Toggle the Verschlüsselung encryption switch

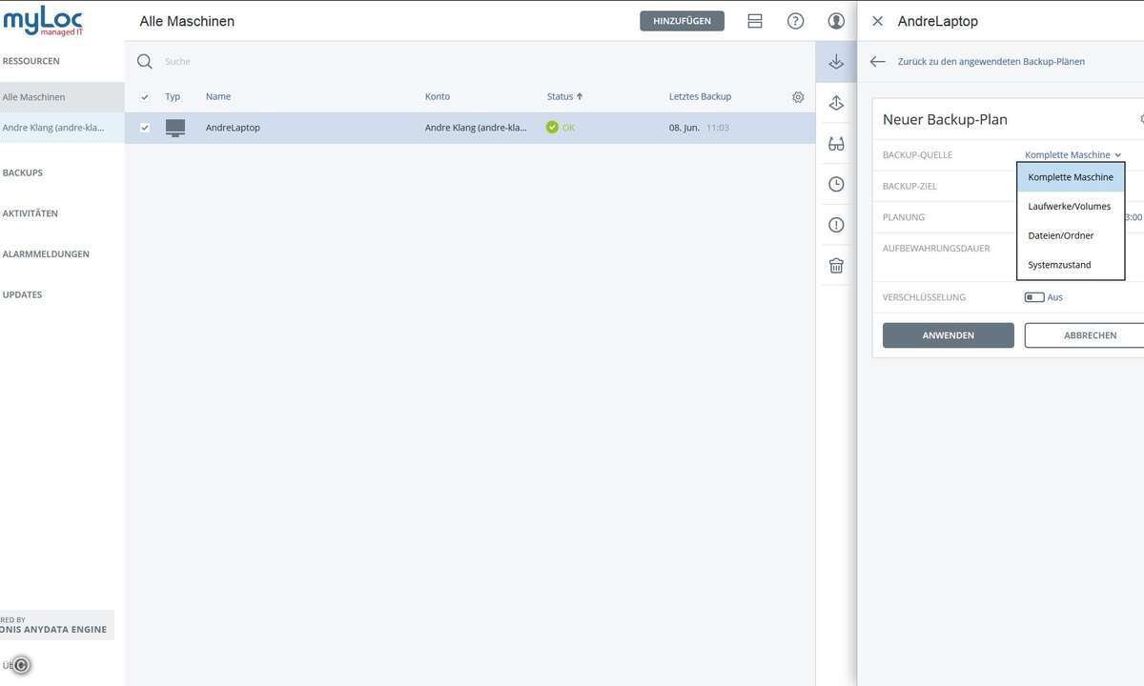pos(1034,297)
